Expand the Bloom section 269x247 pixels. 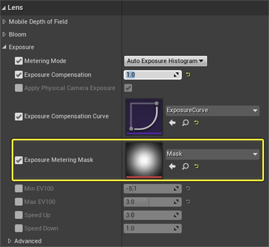(4, 34)
